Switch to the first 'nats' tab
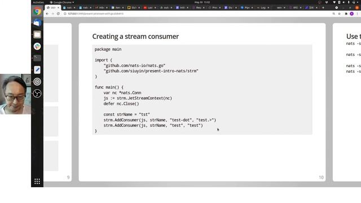 pyautogui.click(x=69, y=7)
